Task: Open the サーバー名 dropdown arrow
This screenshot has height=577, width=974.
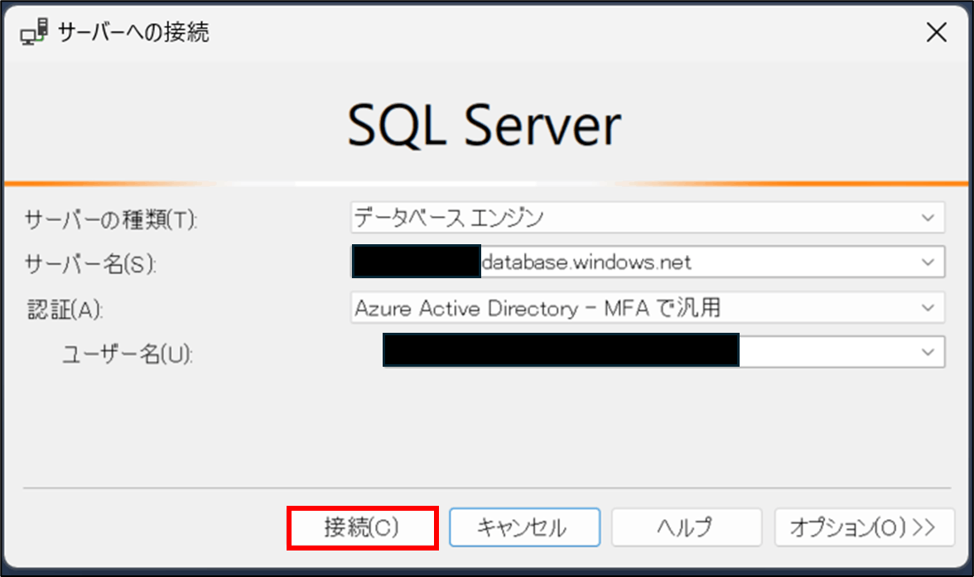Action: 928,262
